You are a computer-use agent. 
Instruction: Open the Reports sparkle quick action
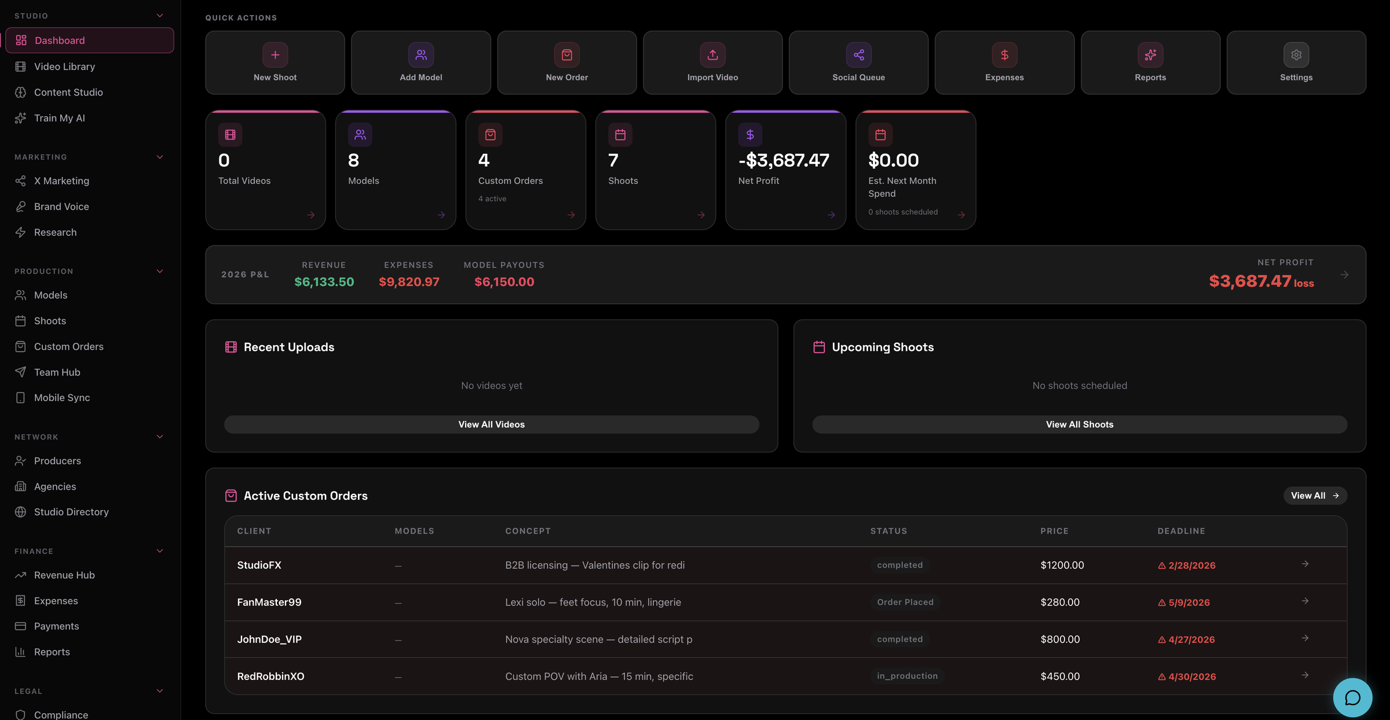(1150, 63)
